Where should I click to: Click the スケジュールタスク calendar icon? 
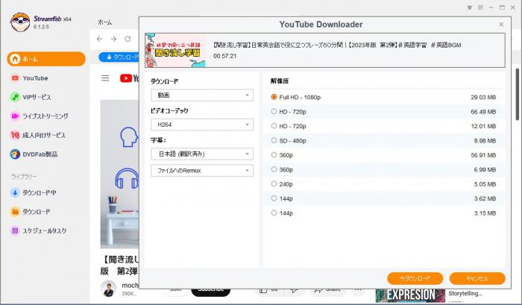click(15, 230)
